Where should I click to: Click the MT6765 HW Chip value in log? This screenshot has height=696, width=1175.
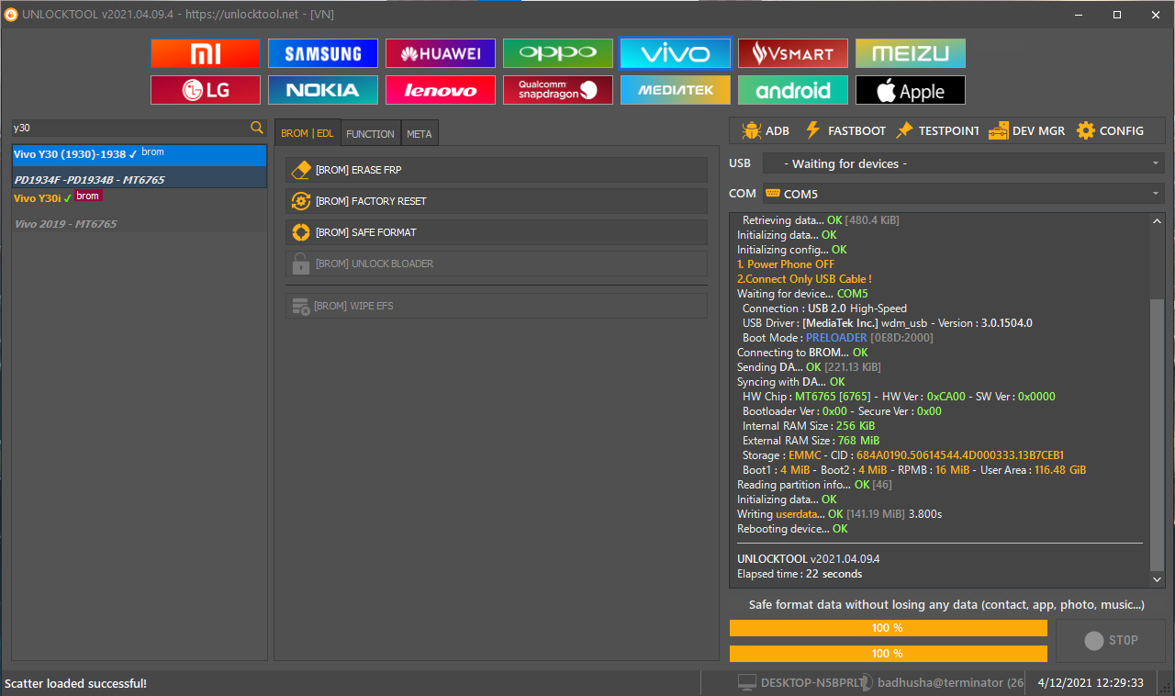click(816, 397)
